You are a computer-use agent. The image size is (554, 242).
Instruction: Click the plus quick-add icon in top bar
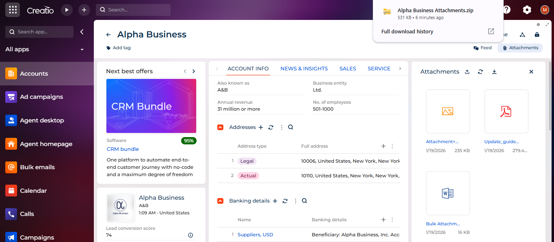click(84, 10)
